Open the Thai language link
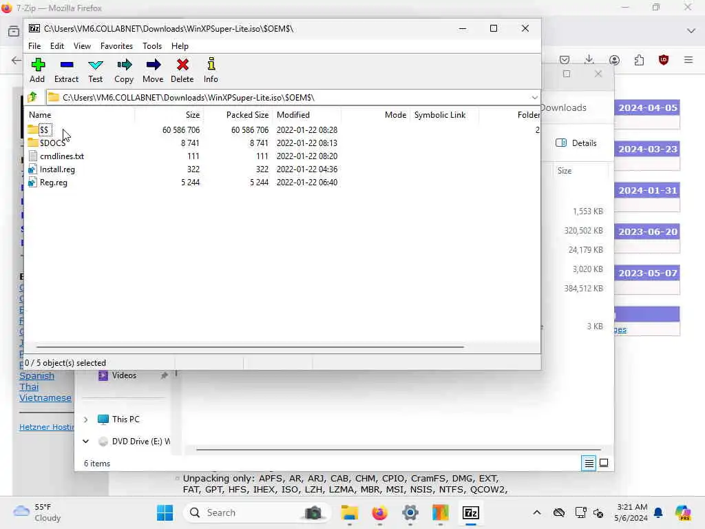The image size is (705, 529). pos(29,387)
